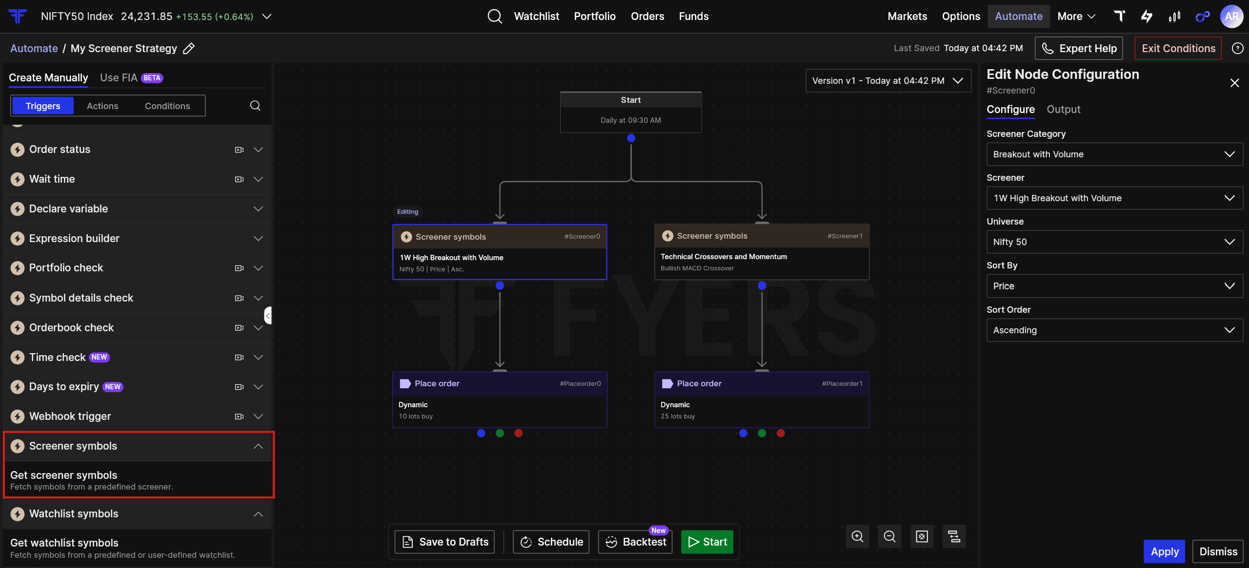Zoom out on the canvas
Screen dimensions: 1249x568
coord(889,536)
